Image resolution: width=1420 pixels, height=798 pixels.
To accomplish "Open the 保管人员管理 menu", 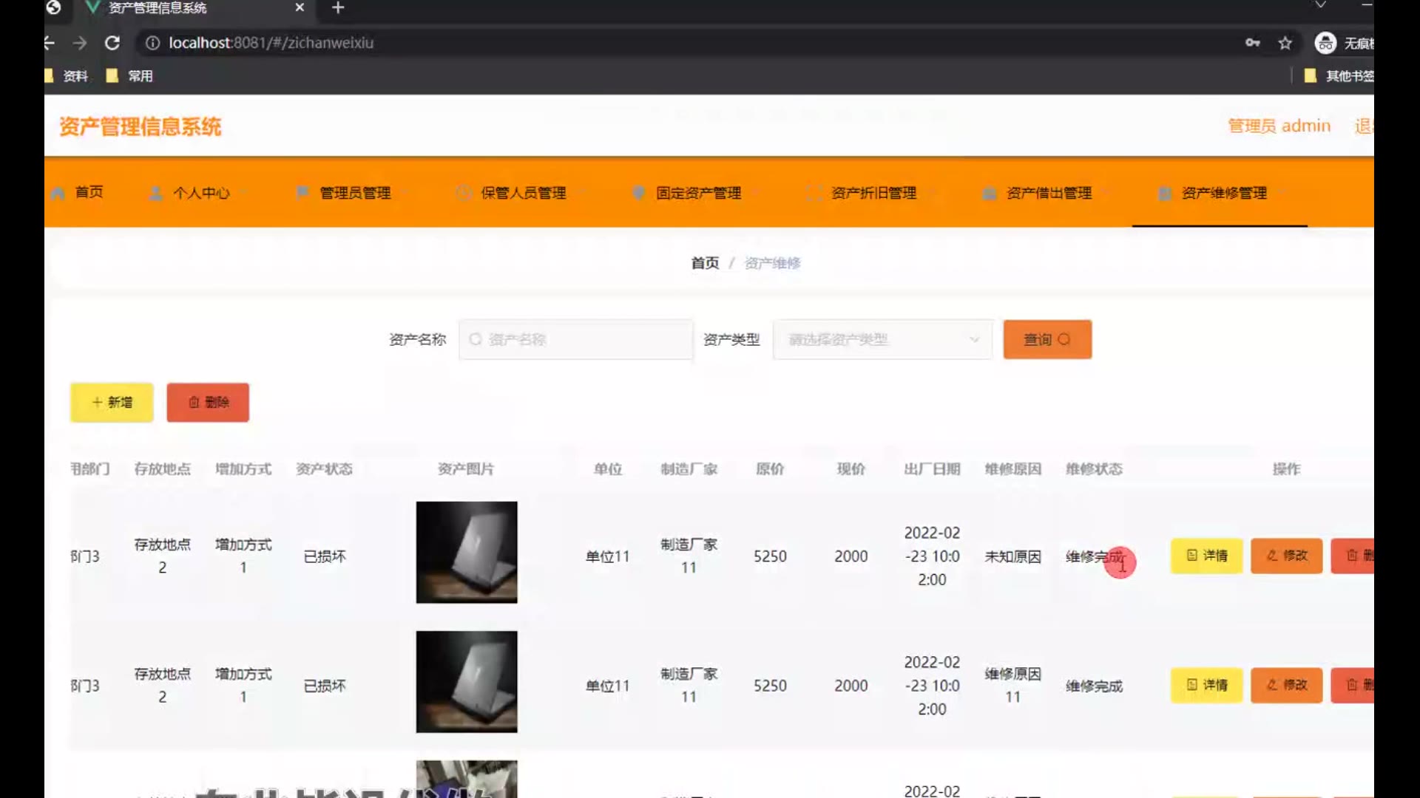I will coord(523,193).
